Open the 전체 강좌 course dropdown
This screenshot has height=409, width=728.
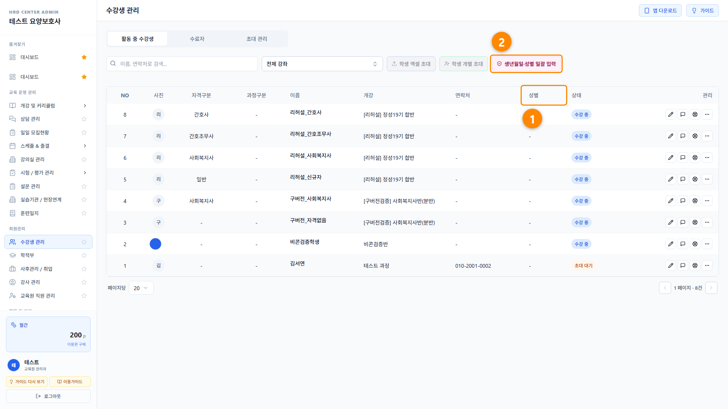pyautogui.click(x=322, y=64)
